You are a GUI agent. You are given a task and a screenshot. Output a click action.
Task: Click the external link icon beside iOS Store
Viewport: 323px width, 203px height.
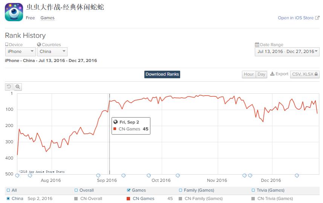(x=317, y=18)
